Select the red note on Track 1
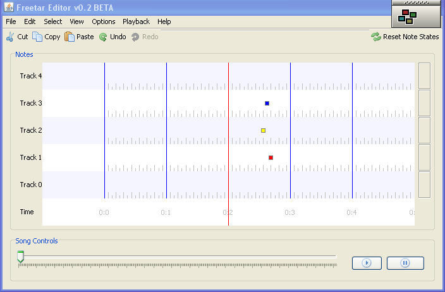445x292 pixels. [x=271, y=158]
